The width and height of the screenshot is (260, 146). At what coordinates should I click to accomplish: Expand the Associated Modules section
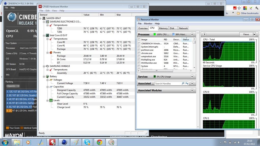coord(192,90)
